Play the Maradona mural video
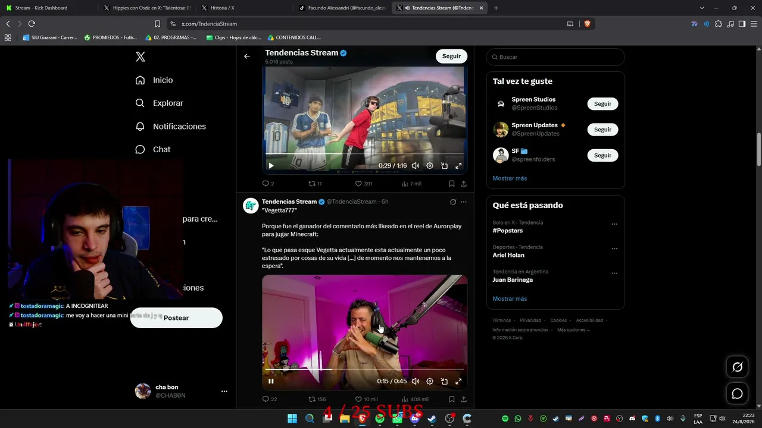Screen dimensions: 762x428 (271, 166)
